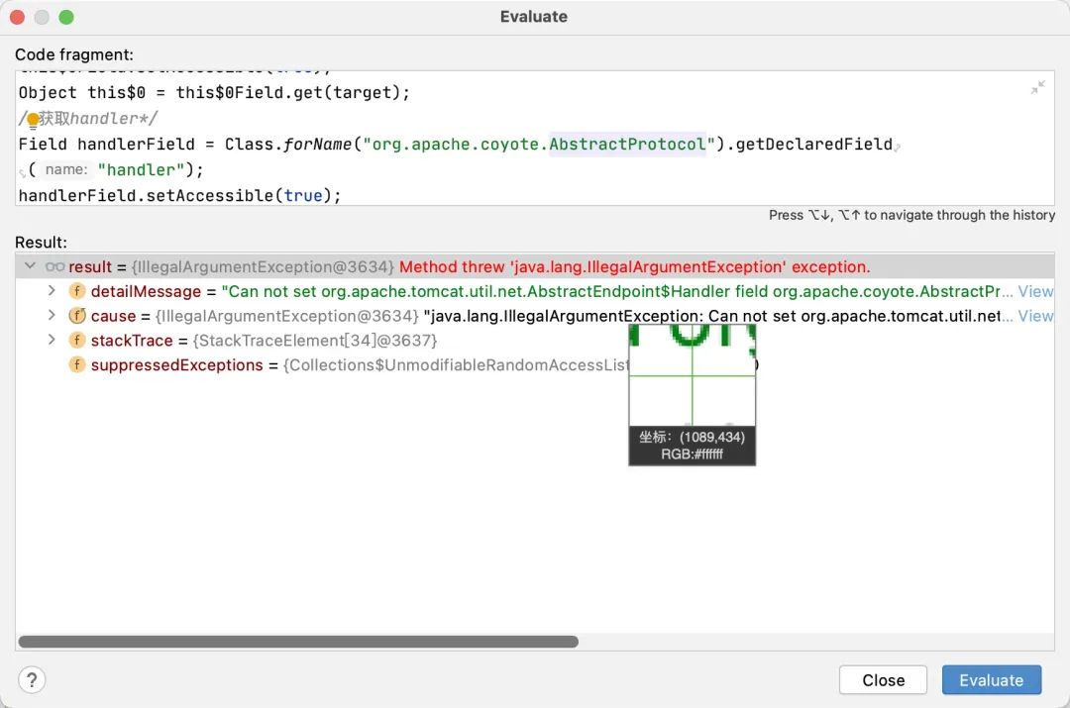
Task: Click handlerField.setAccessible(true) code line
Action: click(x=179, y=196)
